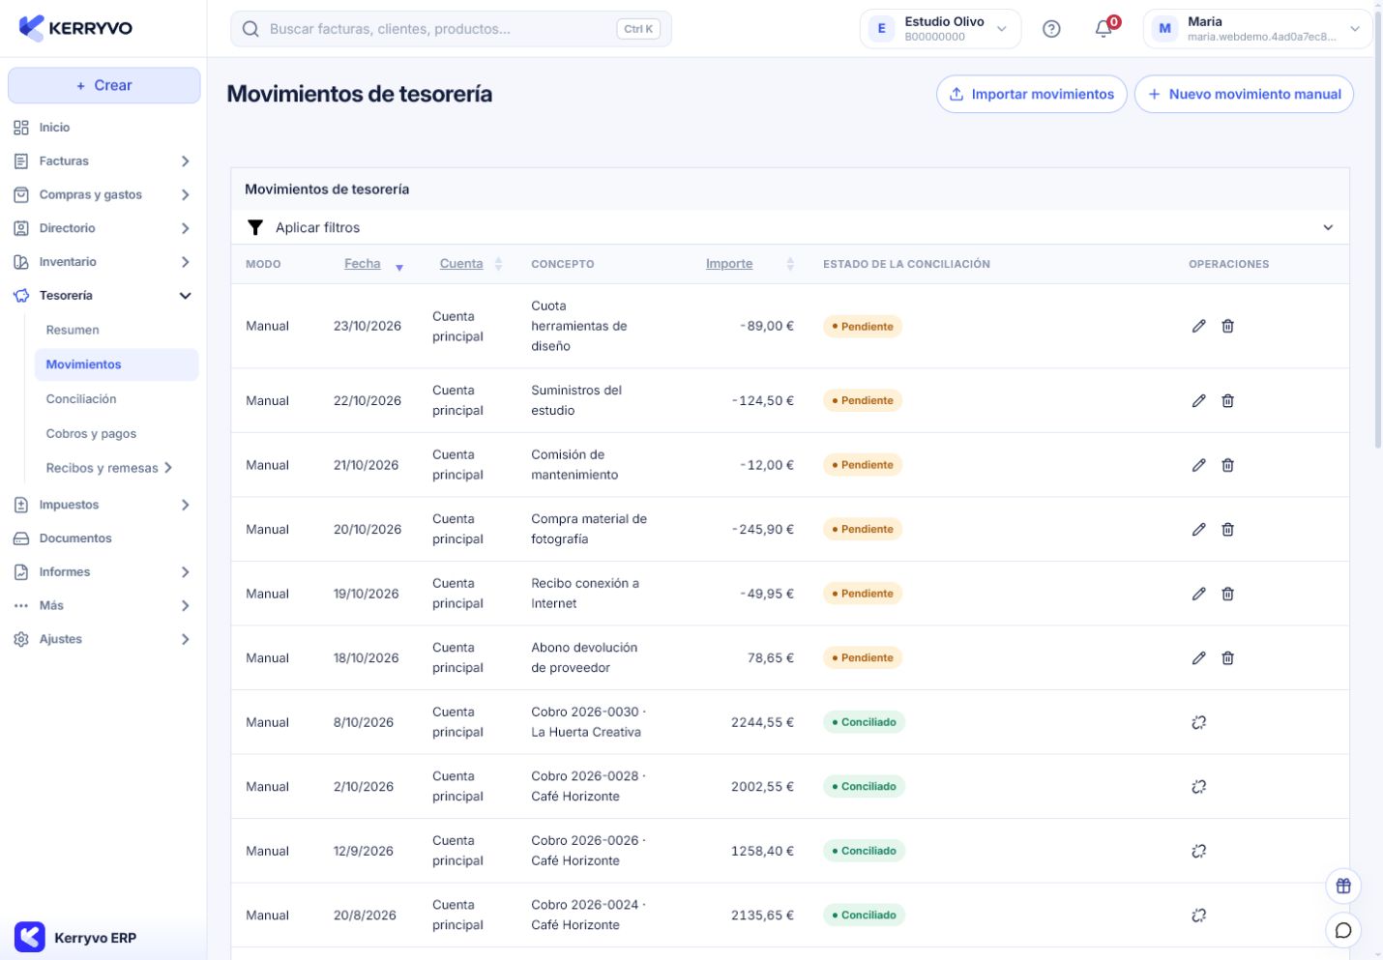
Task: Unreconcile the Cobro 2026-0024 movement
Action: click(x=1198, y=915)
